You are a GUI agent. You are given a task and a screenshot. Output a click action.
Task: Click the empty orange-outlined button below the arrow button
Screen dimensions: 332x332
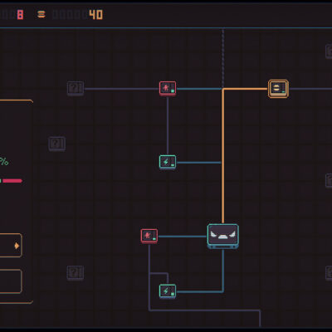click(11, 281)
